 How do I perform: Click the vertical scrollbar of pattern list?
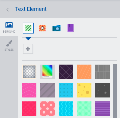tap(115, 91)
